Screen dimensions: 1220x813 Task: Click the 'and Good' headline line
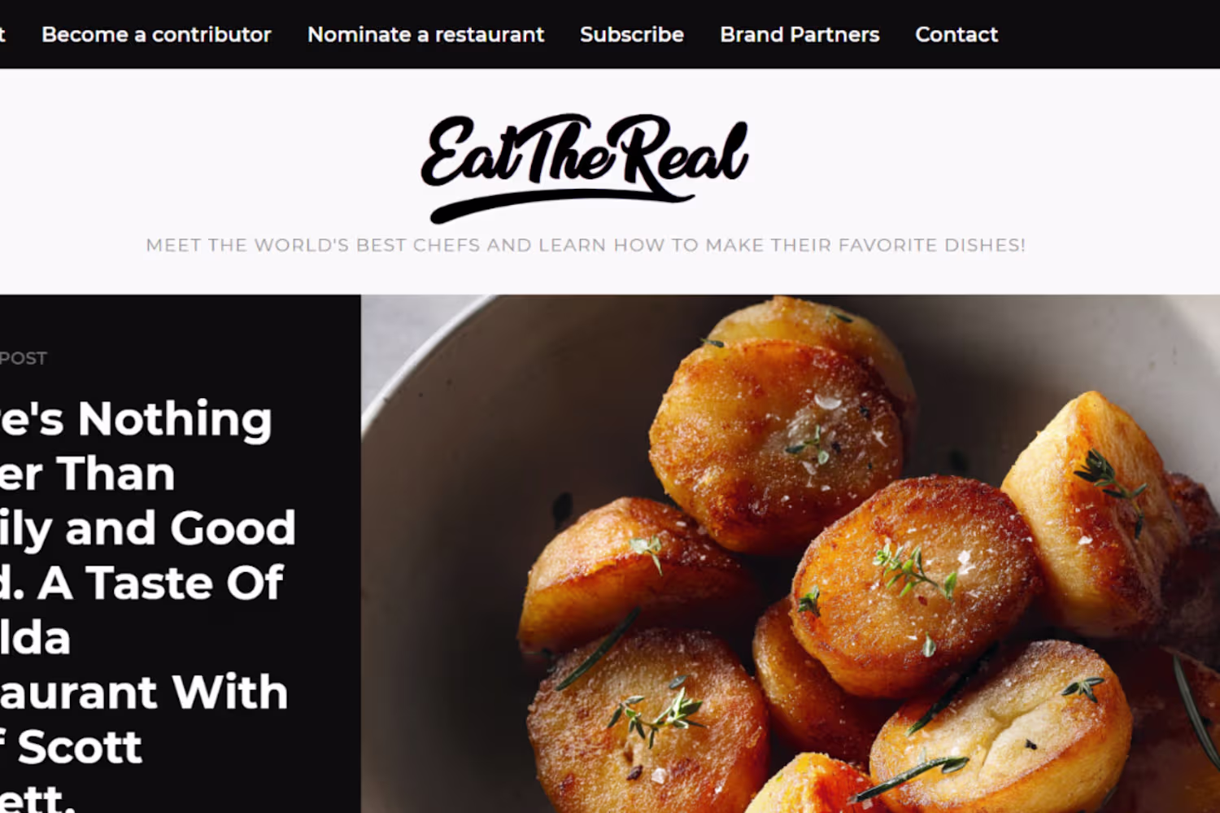pos(147,528)
